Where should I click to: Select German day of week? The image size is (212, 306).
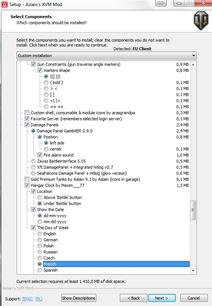(x=40, y=240)
